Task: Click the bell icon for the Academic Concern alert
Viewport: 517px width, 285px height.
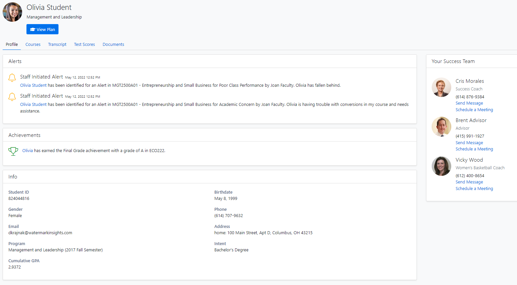Action: (x=12, y=97)
